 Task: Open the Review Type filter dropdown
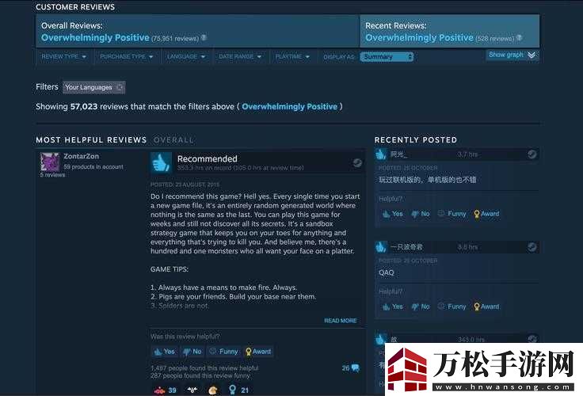[x=63, y=57]
